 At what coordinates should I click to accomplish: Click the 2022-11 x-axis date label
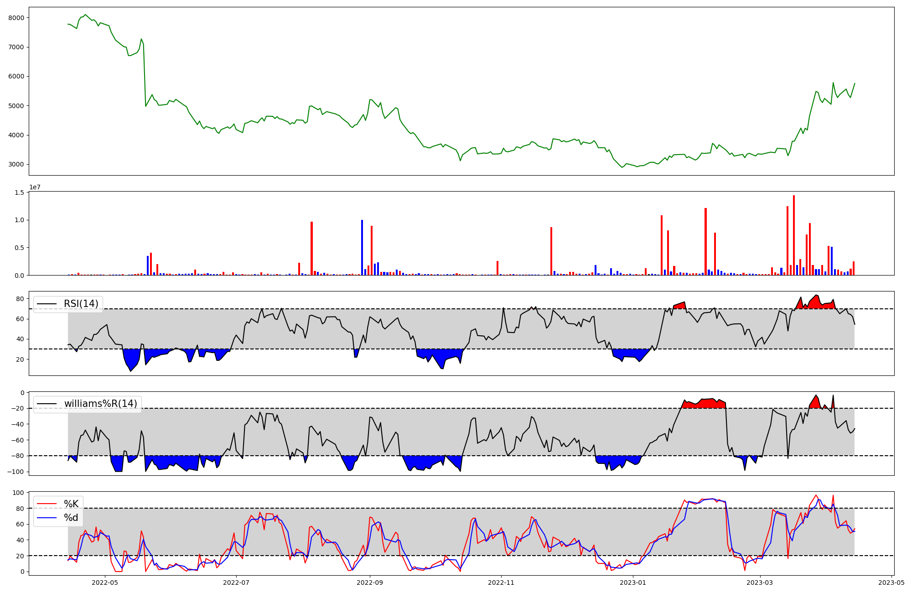click(x=501, y=583)
